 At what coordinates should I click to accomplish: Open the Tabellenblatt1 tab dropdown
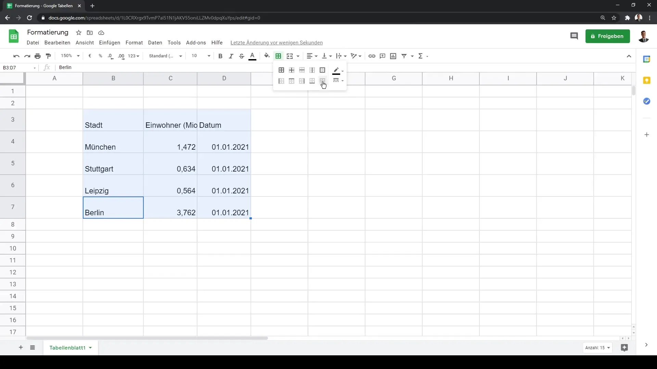pyautogui.click(x=90, y=348)
